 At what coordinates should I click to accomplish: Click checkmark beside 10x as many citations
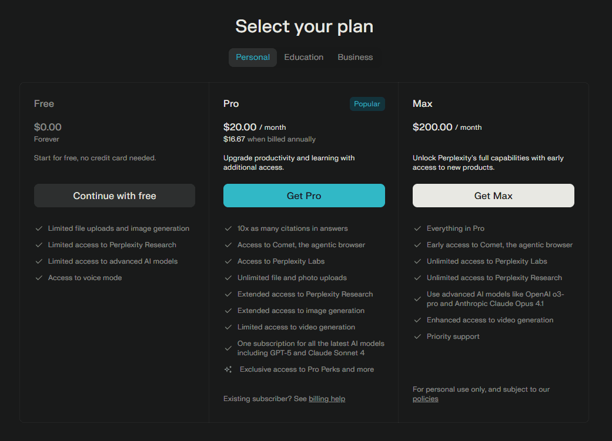click(x=228, y=228)
